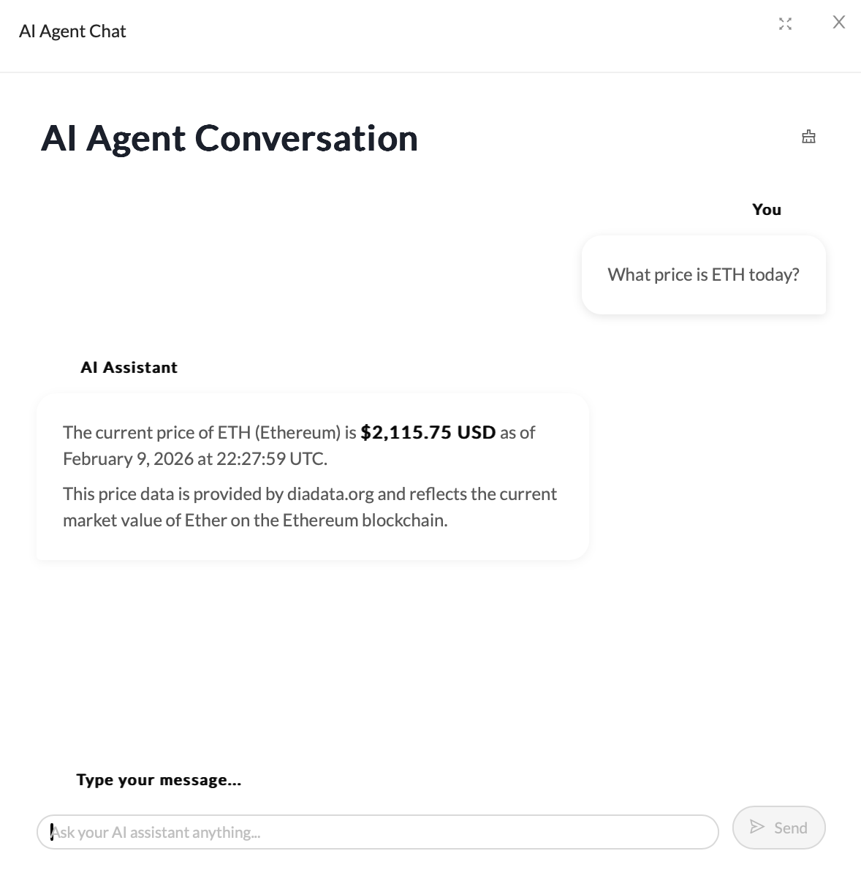Click the paper plane send icon
The image size is (861, 870).
click(x=757, y=827)
